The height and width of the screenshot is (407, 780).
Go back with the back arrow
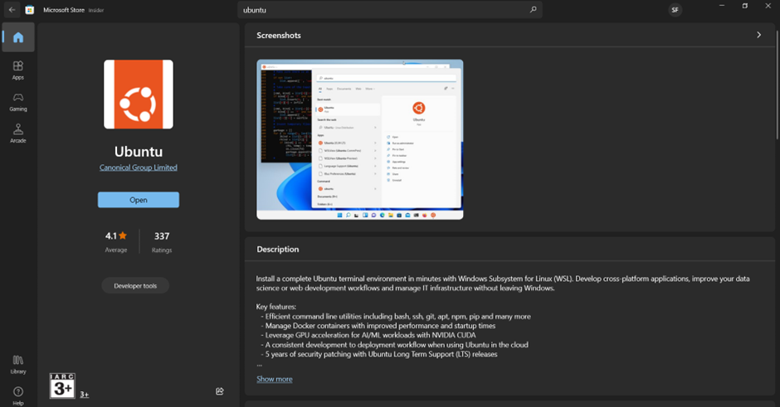(12, 9)
